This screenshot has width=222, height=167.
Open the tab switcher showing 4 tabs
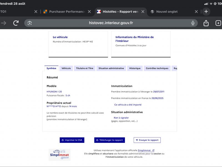tap(218, 23)
